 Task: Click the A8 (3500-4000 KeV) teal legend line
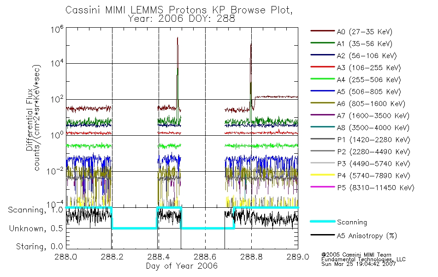[x=322, y=127]
